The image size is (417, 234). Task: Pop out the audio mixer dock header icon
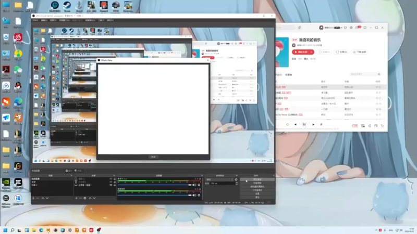(202, 176)
